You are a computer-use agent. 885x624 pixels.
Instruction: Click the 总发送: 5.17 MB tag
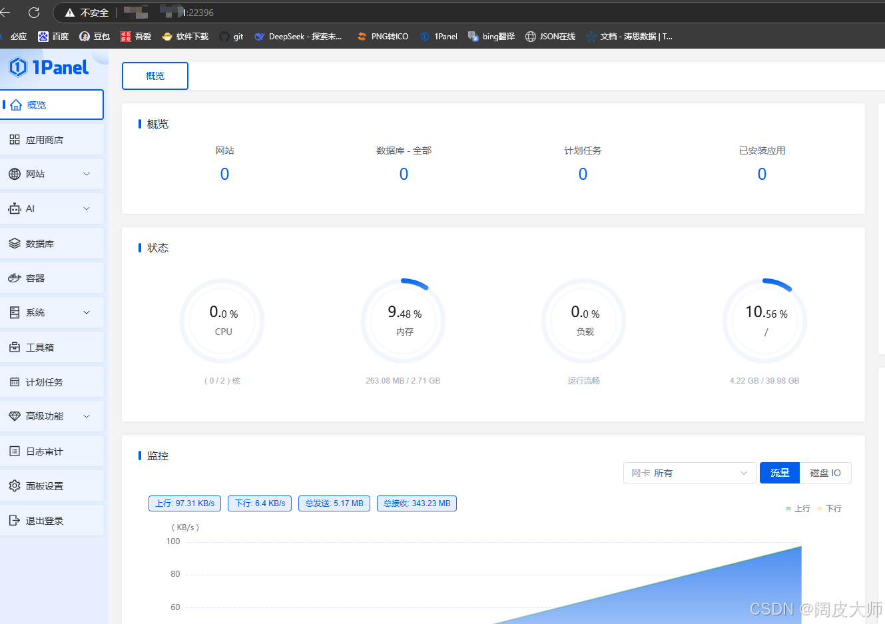pyautogui.click(x=334, y=503)
